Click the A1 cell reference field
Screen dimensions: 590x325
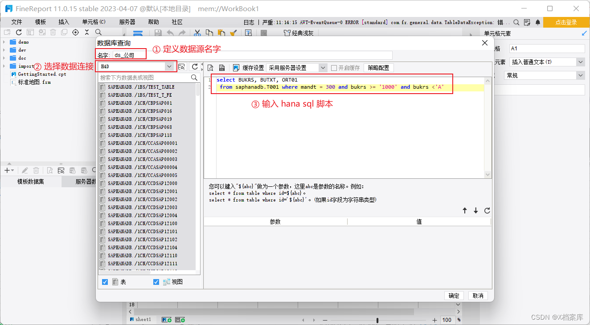547,49
